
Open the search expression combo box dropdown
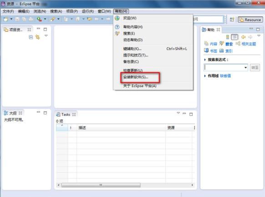pos(245,68)
